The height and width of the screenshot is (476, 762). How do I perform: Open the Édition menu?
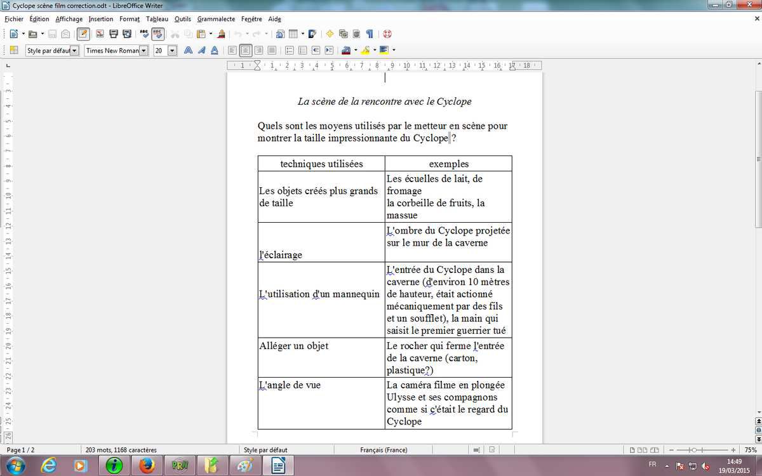click(39, 19)
